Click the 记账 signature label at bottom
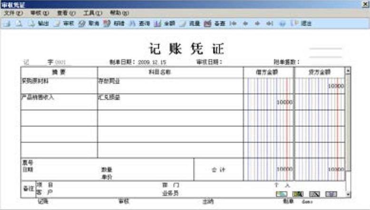 (x=43, y=201)
